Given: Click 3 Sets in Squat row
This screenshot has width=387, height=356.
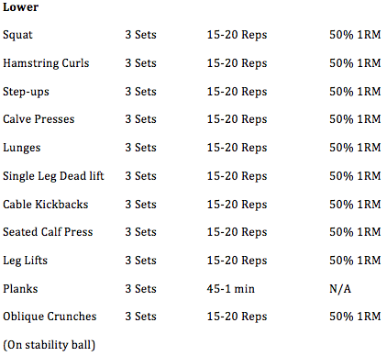Looking at the screenshot, I should [140, 35].
